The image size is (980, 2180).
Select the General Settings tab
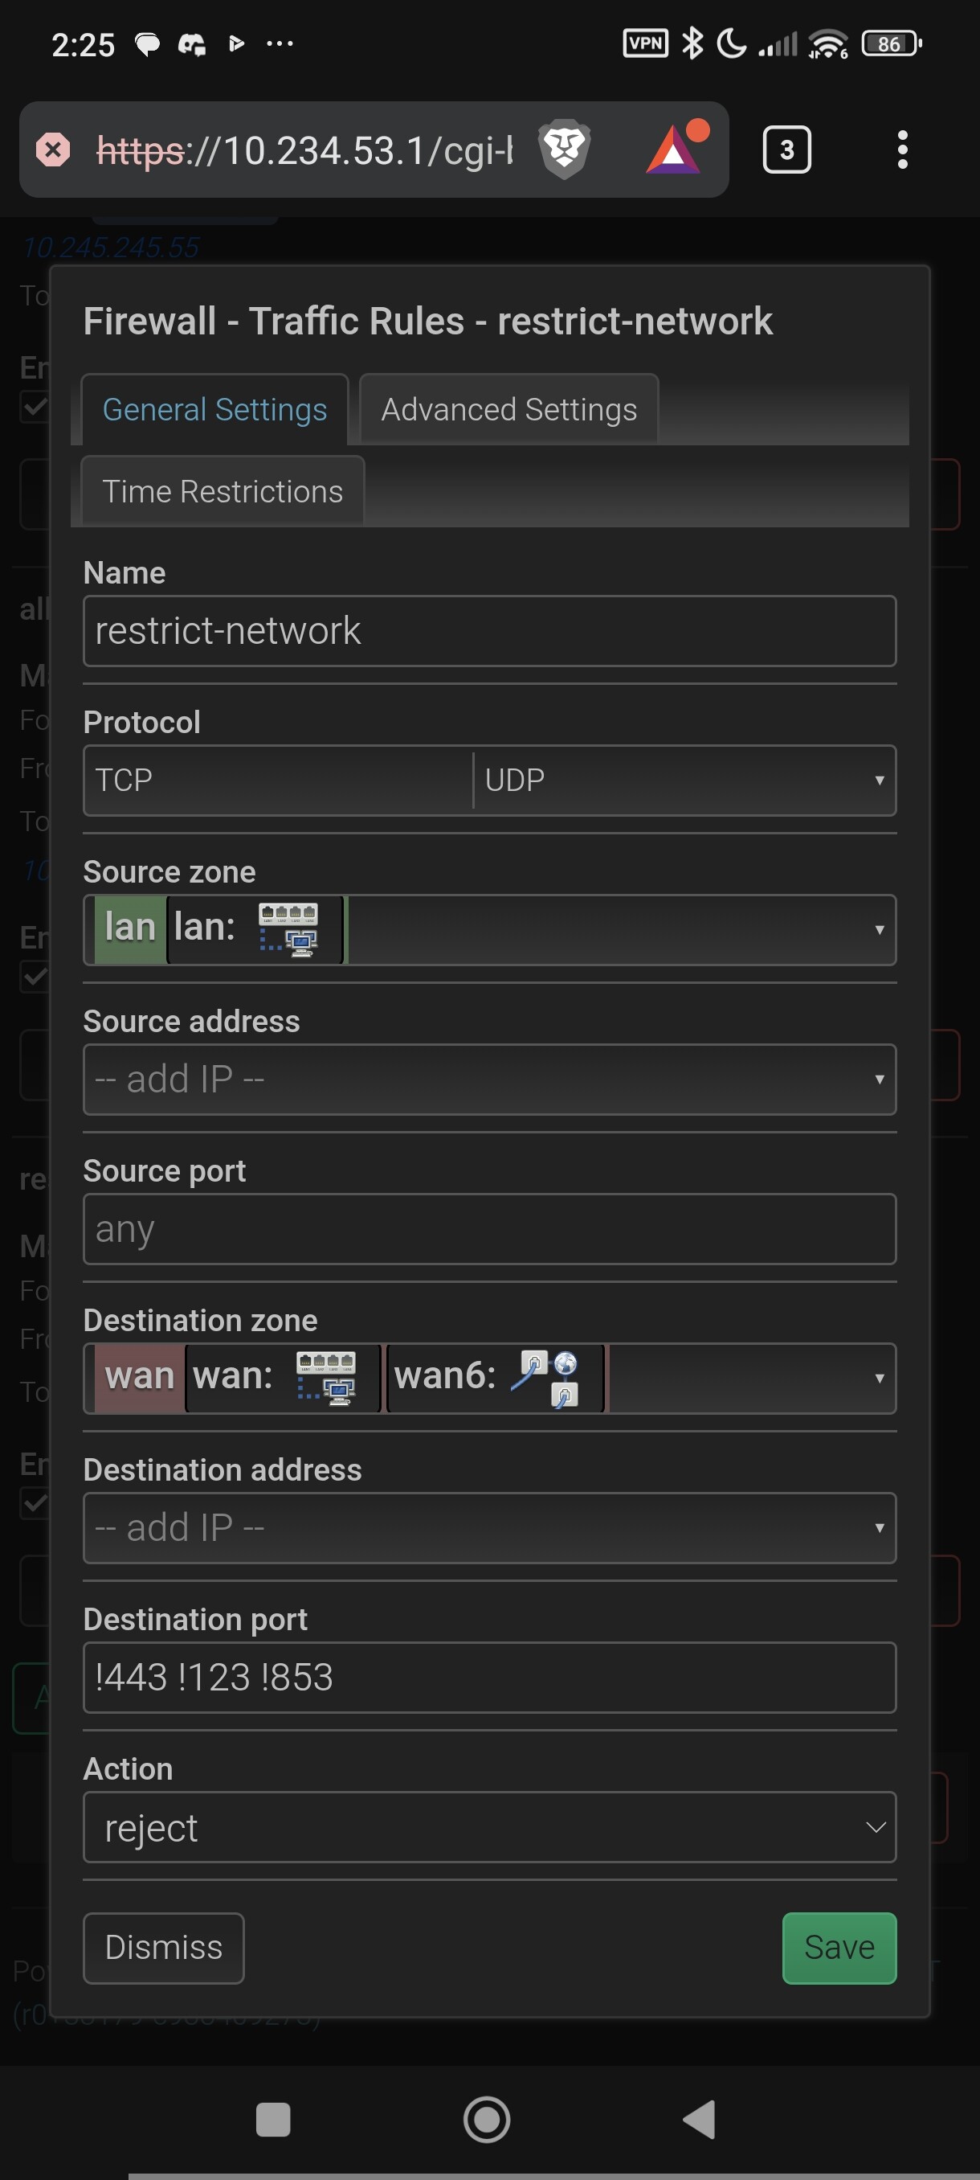pos(214,410)
